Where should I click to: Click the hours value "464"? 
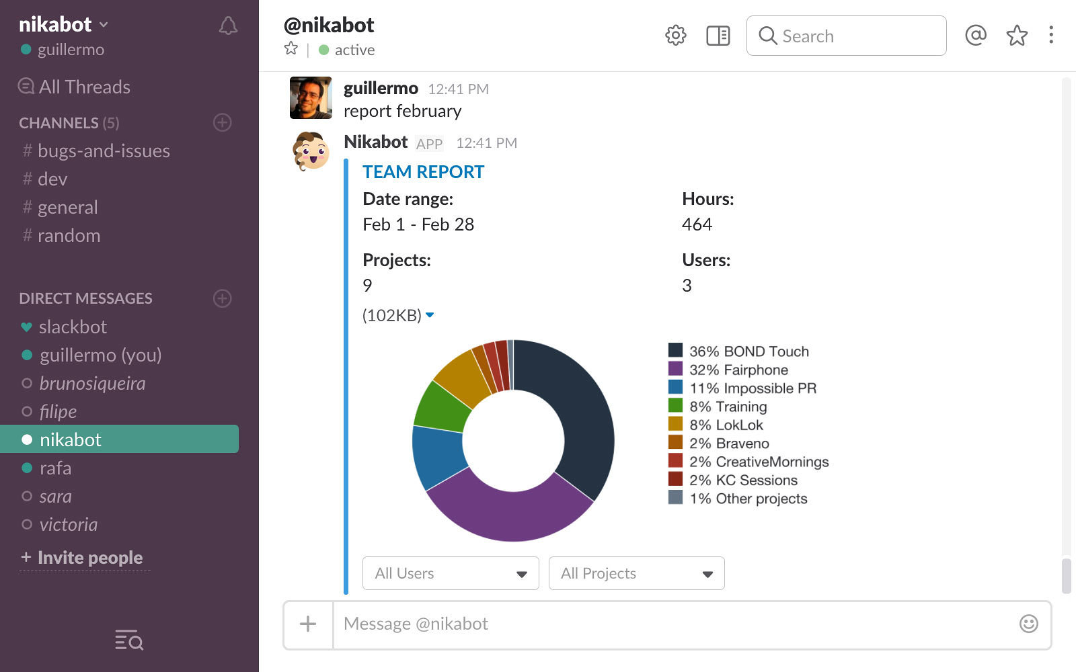click(697, 224)
